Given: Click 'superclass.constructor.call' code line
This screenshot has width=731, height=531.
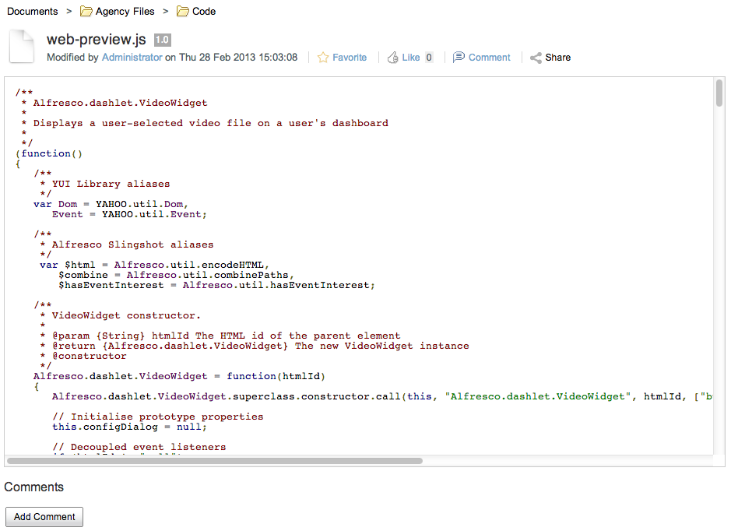Looking at the screenshot, I should point(381,396).
